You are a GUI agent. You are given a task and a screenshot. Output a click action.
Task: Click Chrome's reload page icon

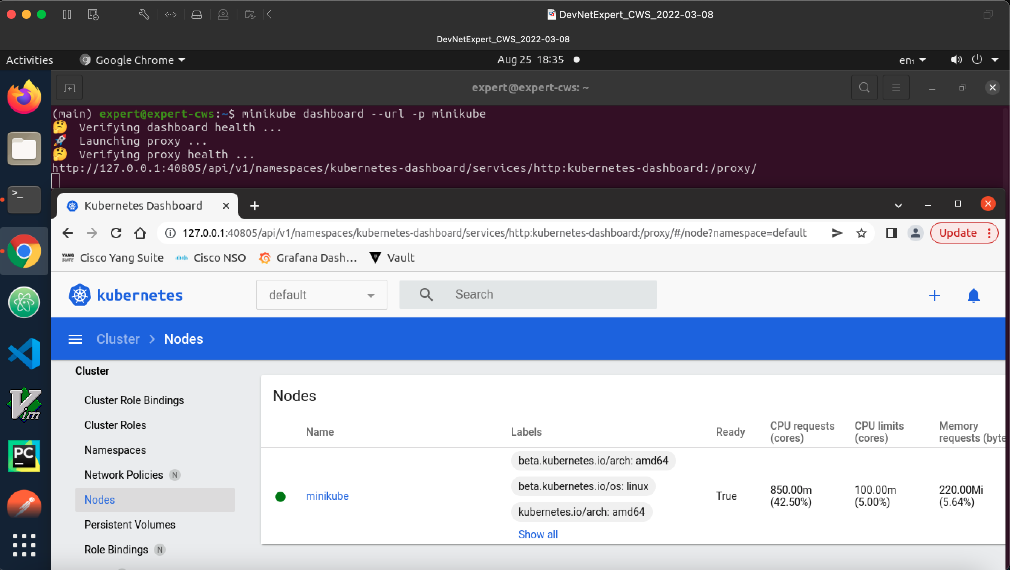tap(116, 233)
